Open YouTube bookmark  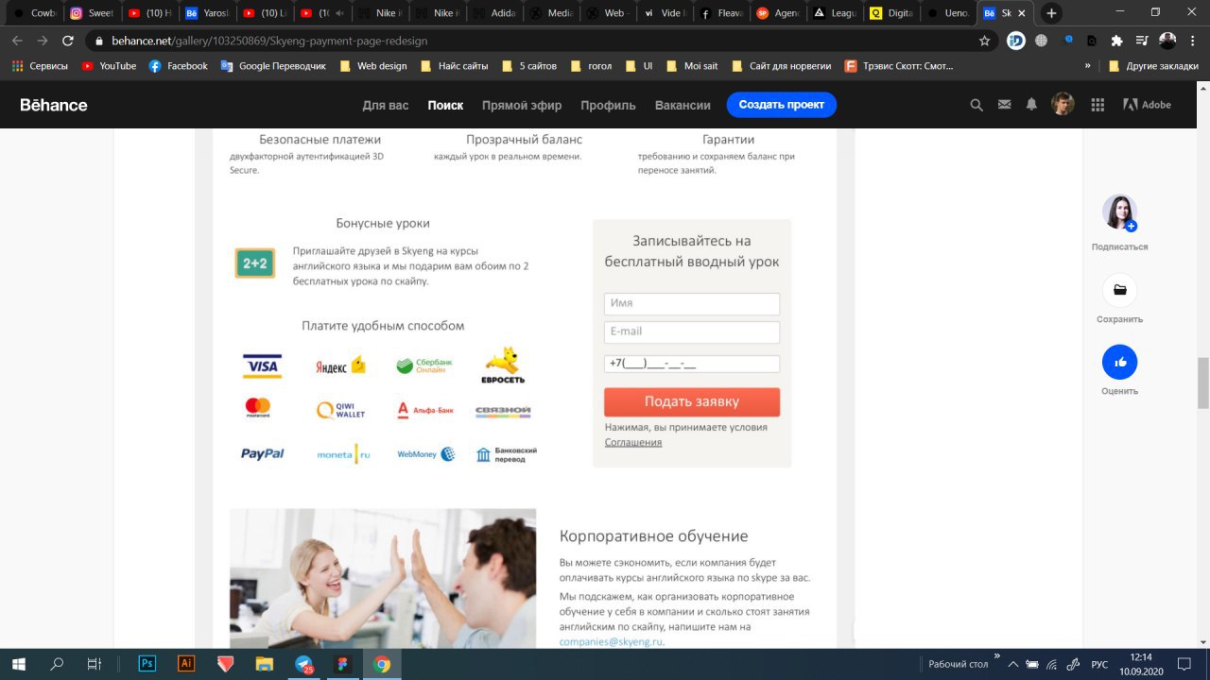pyautogui.click(x=109, y=66)
